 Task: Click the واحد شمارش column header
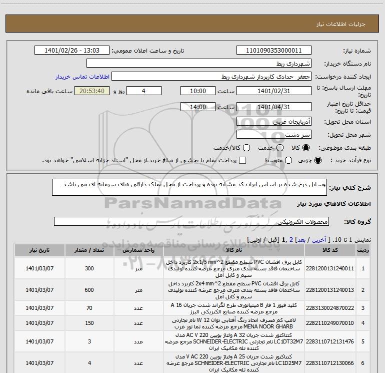tap(138, 250)
